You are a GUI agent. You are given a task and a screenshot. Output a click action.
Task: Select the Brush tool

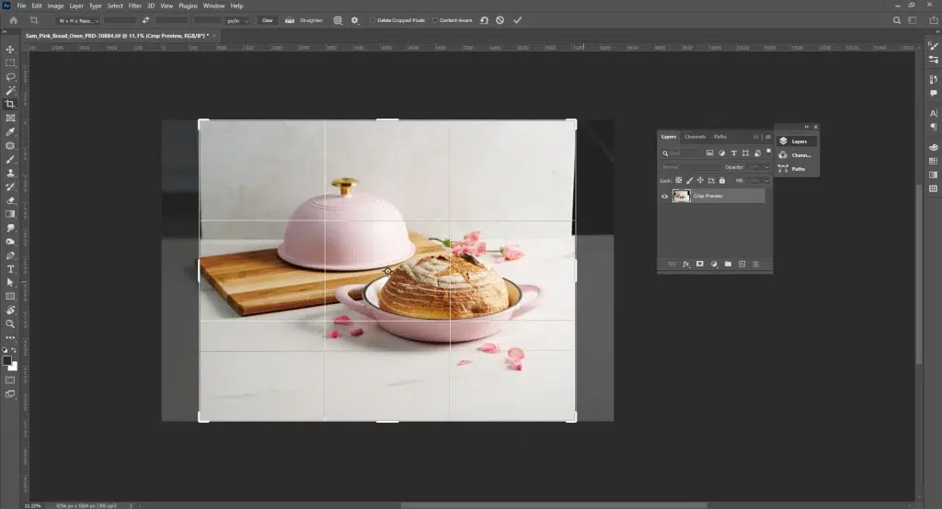10,160
